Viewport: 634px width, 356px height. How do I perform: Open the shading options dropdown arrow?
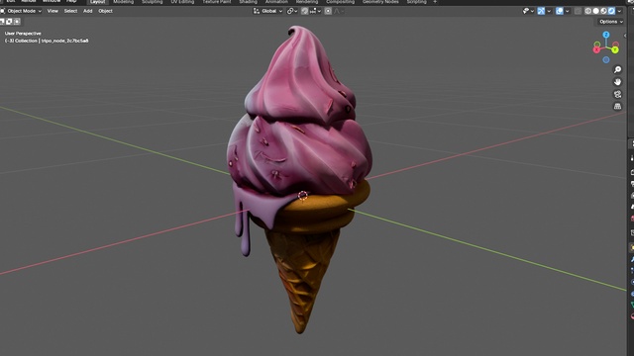point(619,11)
